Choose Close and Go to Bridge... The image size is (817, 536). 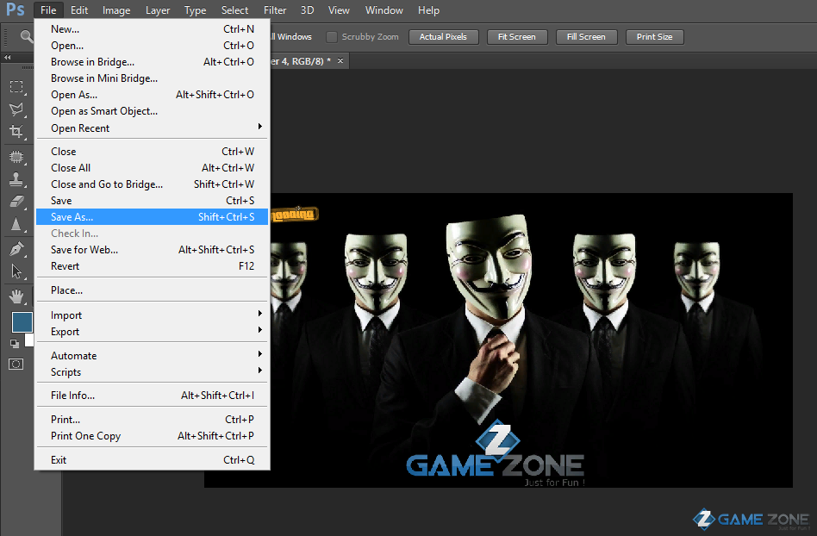pyautogui.click(x=153, y=184)
